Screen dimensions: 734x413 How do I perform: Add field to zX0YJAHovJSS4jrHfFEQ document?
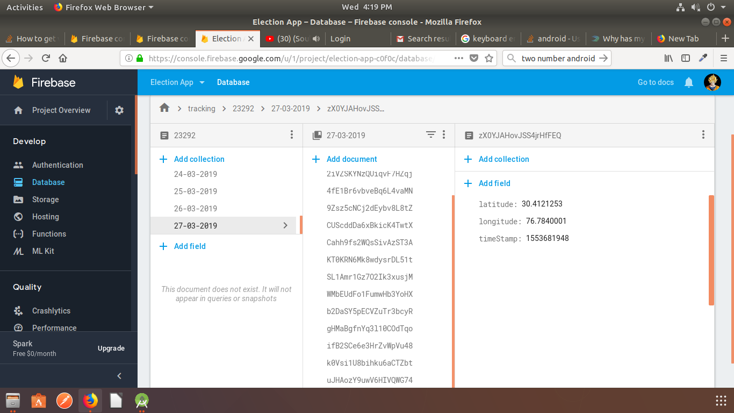click(494, 183)
